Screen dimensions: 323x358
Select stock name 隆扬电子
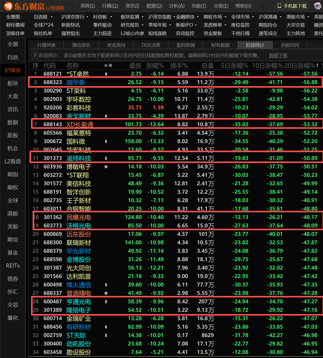pyautogui.click(x=79, y=310)
